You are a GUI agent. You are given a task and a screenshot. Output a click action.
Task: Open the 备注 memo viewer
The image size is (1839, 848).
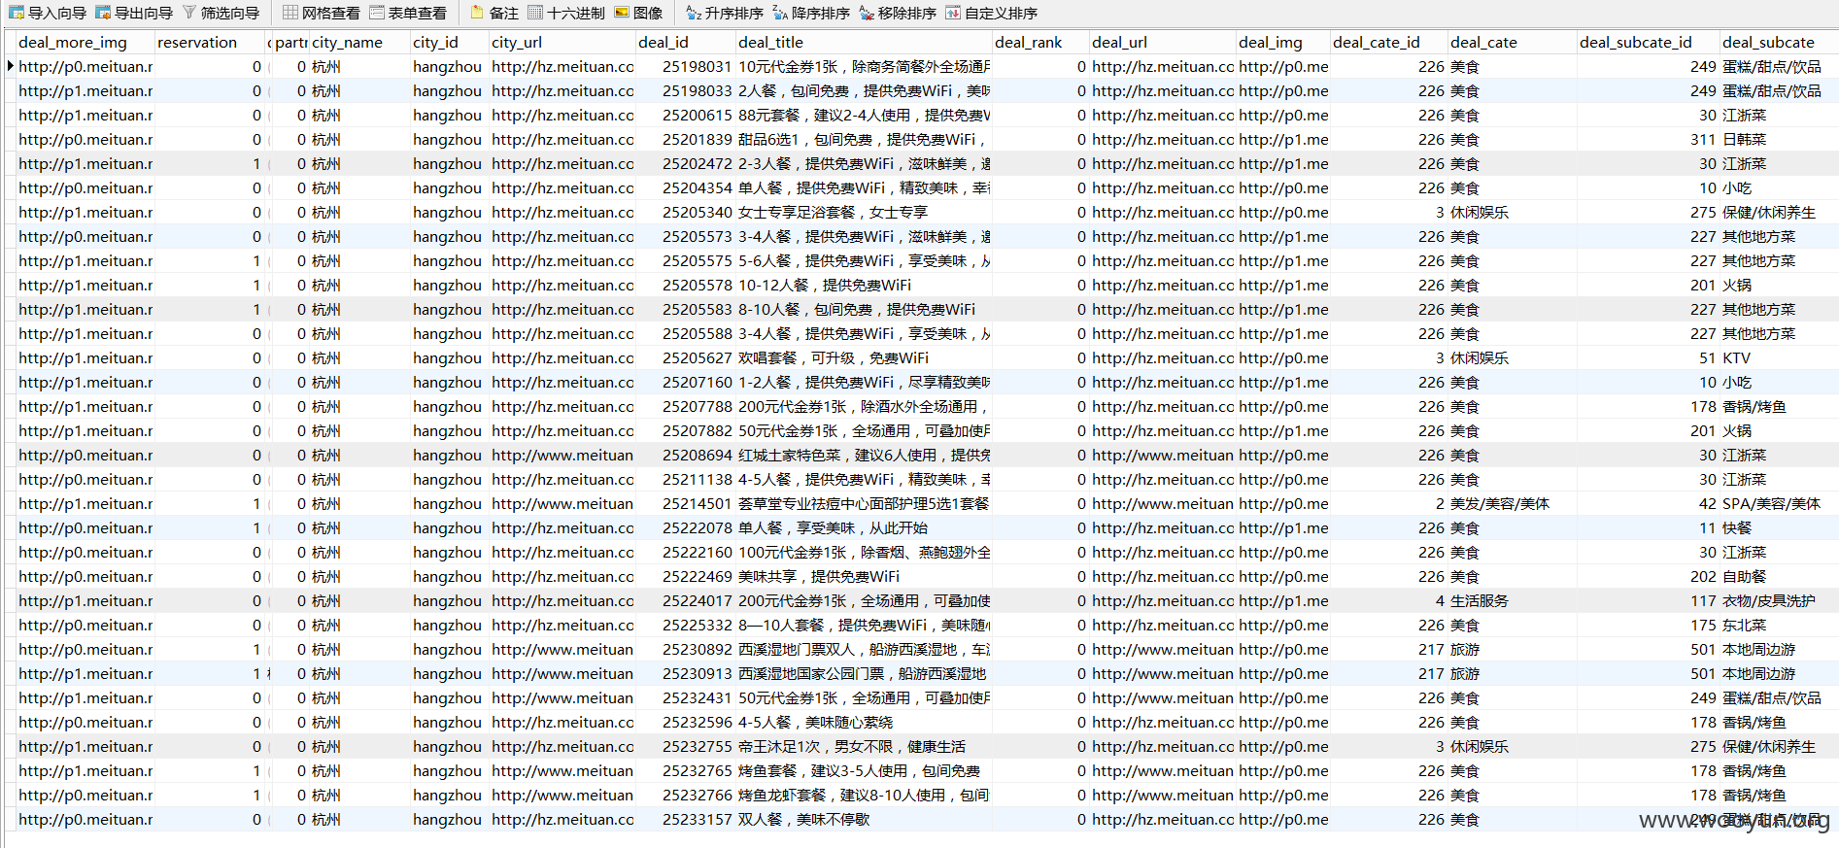(494, 13)
